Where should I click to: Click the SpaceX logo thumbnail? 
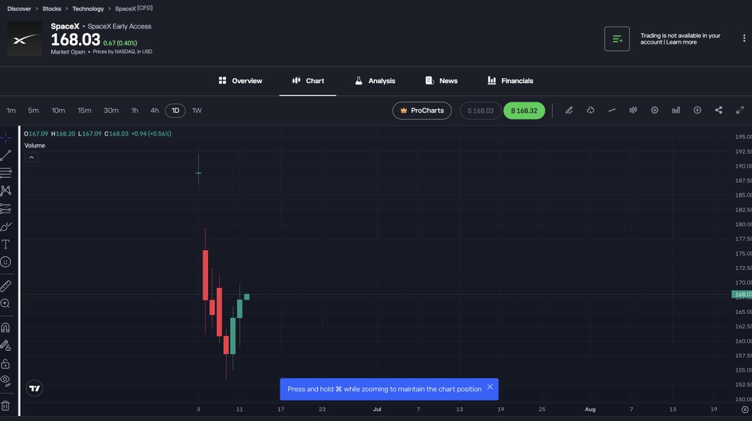coord(25,39)
